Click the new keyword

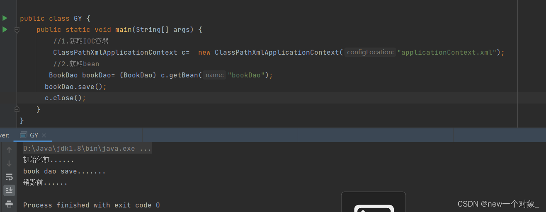(x=204, y=52)
